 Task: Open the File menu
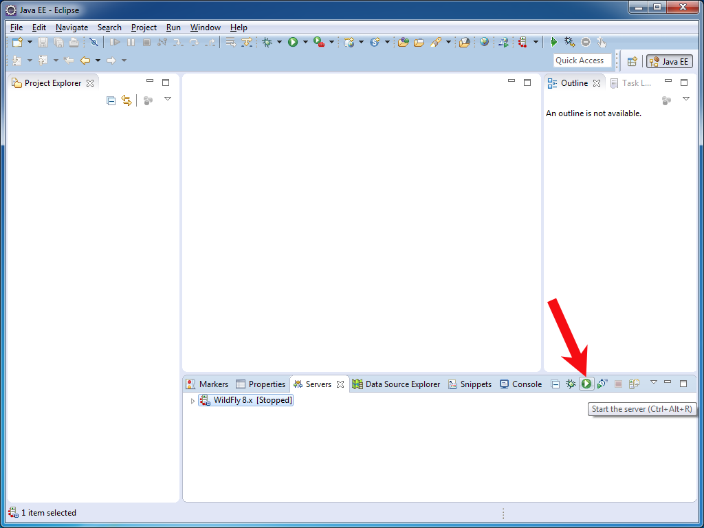click(16, 27)
